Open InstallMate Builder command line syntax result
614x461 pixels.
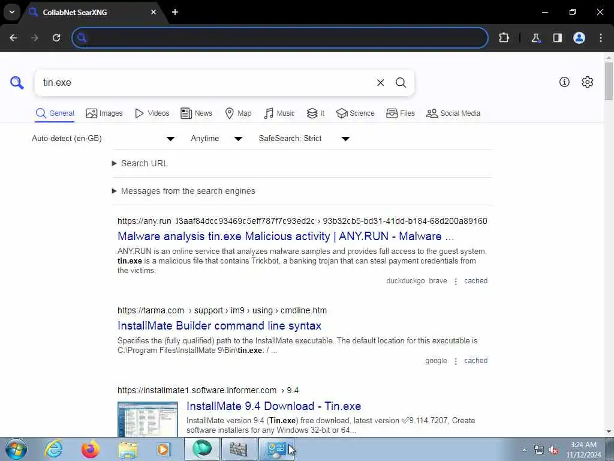(x=219, y=326)
